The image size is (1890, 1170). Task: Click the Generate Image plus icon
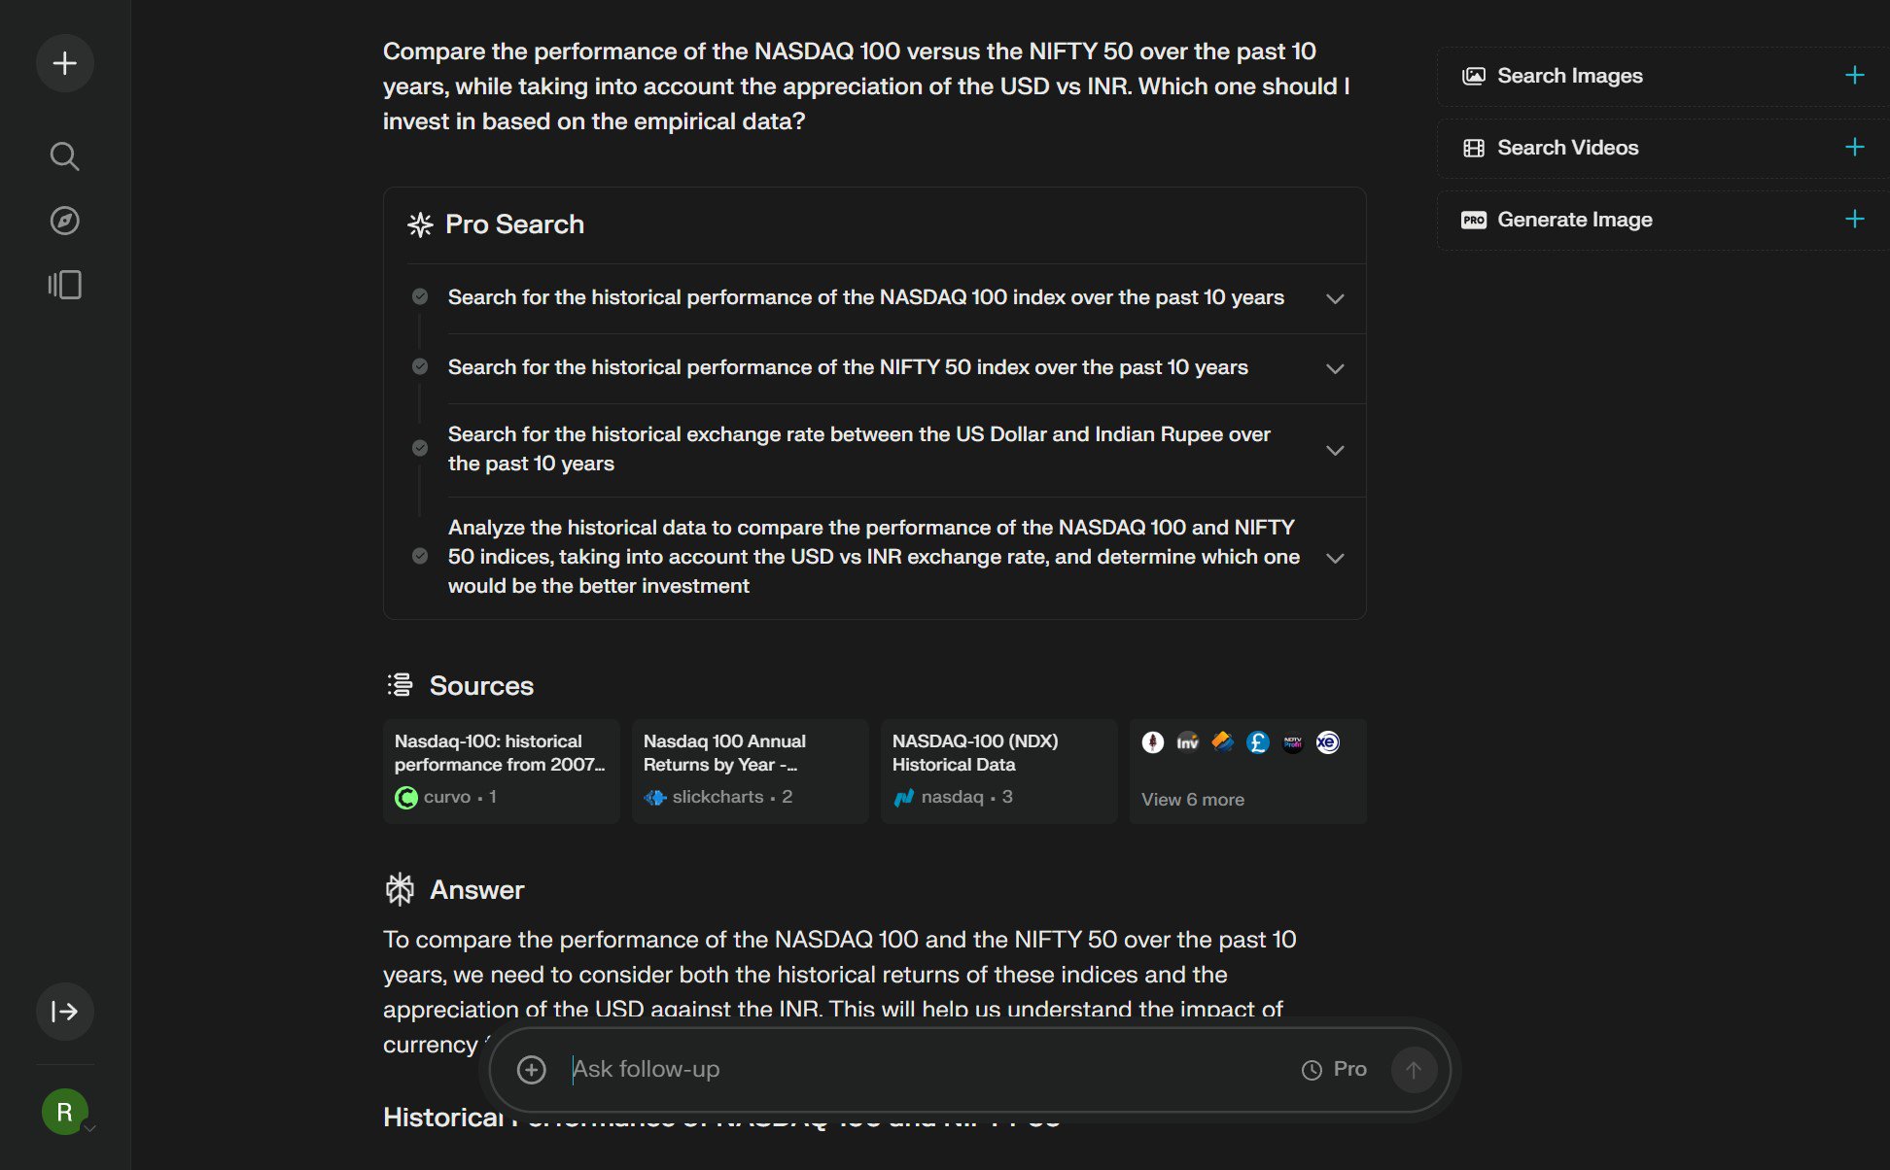(x=1856, y=219)
